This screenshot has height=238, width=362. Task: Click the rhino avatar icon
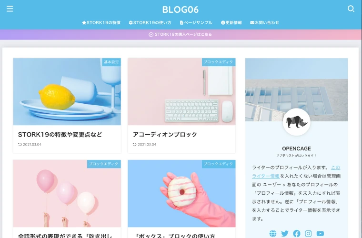pos(296,122)
